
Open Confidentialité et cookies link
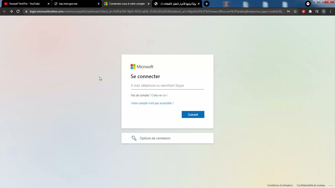pos(311,185)
